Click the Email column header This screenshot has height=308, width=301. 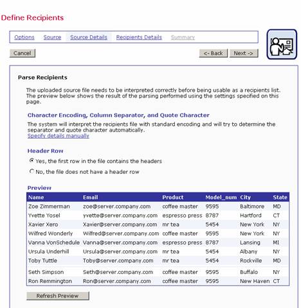click(x=90, y=197)
